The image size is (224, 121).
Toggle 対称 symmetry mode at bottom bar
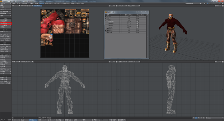click(x=42, y=120)
